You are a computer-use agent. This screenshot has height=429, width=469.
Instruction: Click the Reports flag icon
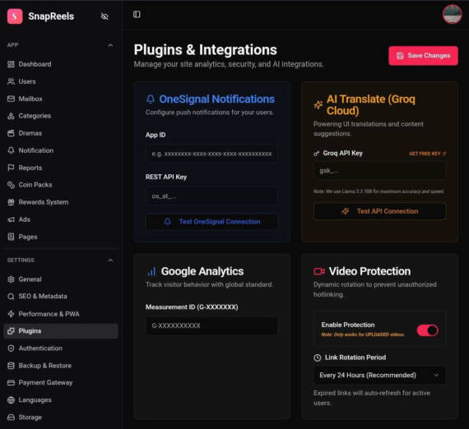click(x=11, y=168)
